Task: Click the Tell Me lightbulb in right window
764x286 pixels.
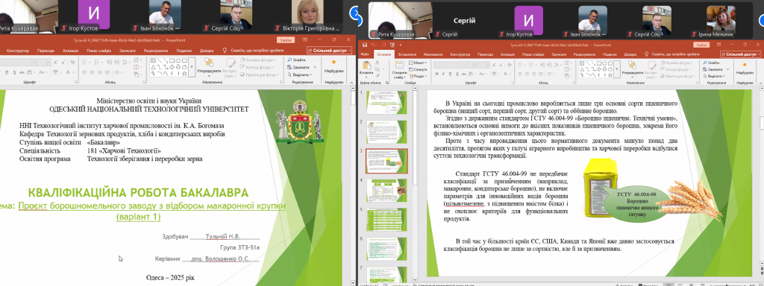Action: [646, 54]
